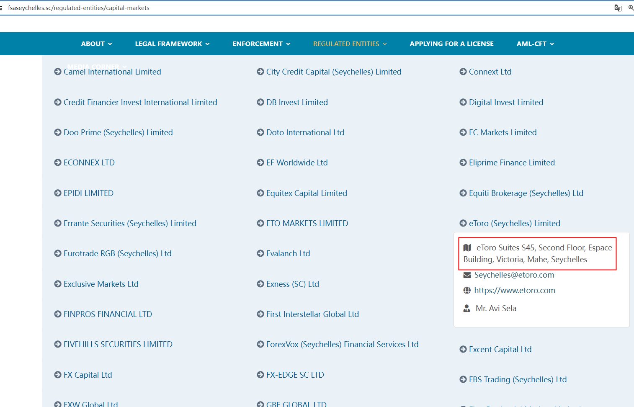Visit https://www.etoro.com website link

click(x=515, y=290)
